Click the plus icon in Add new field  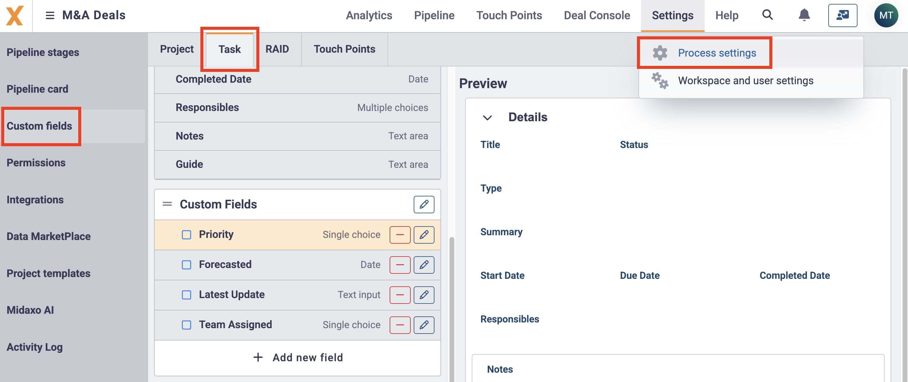point(258,357)
